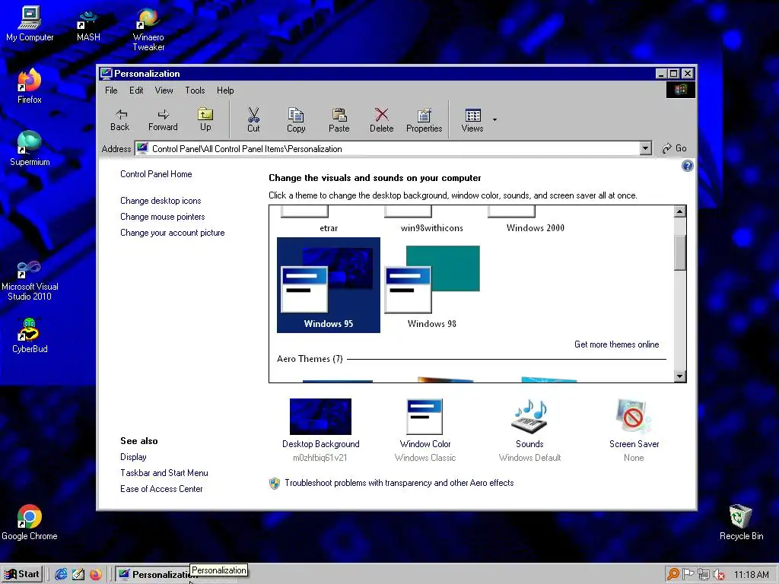
Task: Select the Firefox desktop icon
Action: pos(30,87)
